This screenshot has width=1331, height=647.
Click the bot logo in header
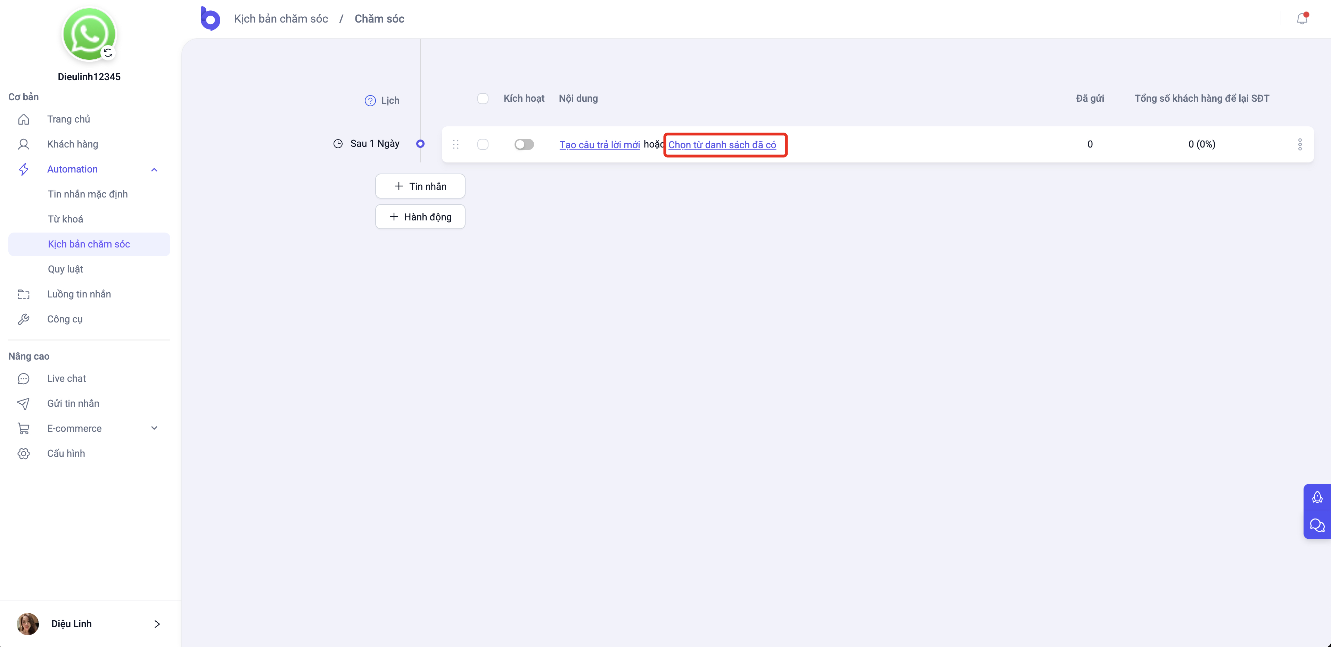210,19
